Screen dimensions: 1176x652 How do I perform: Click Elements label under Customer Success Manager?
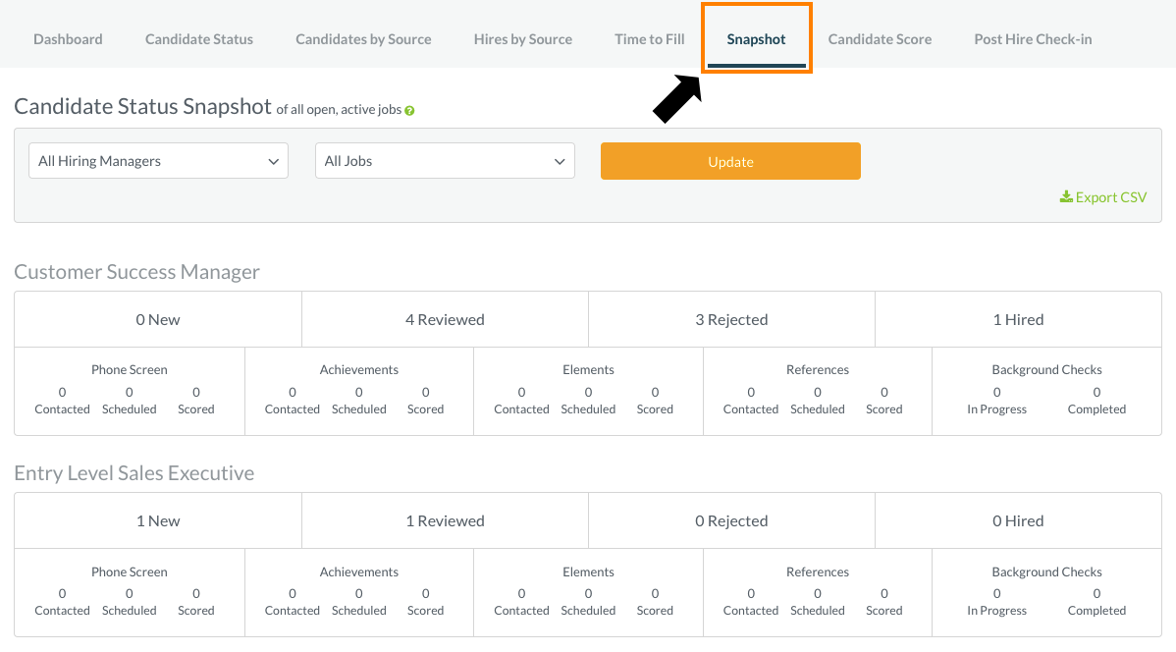(x=588, y=370)
